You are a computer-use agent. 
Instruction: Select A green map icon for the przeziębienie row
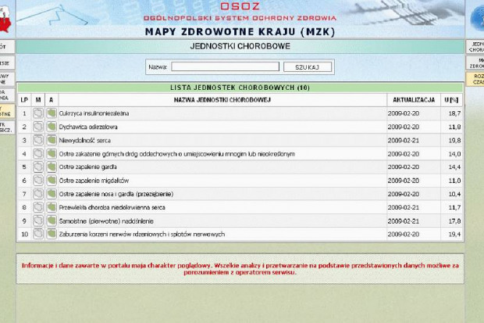point(52,194)
